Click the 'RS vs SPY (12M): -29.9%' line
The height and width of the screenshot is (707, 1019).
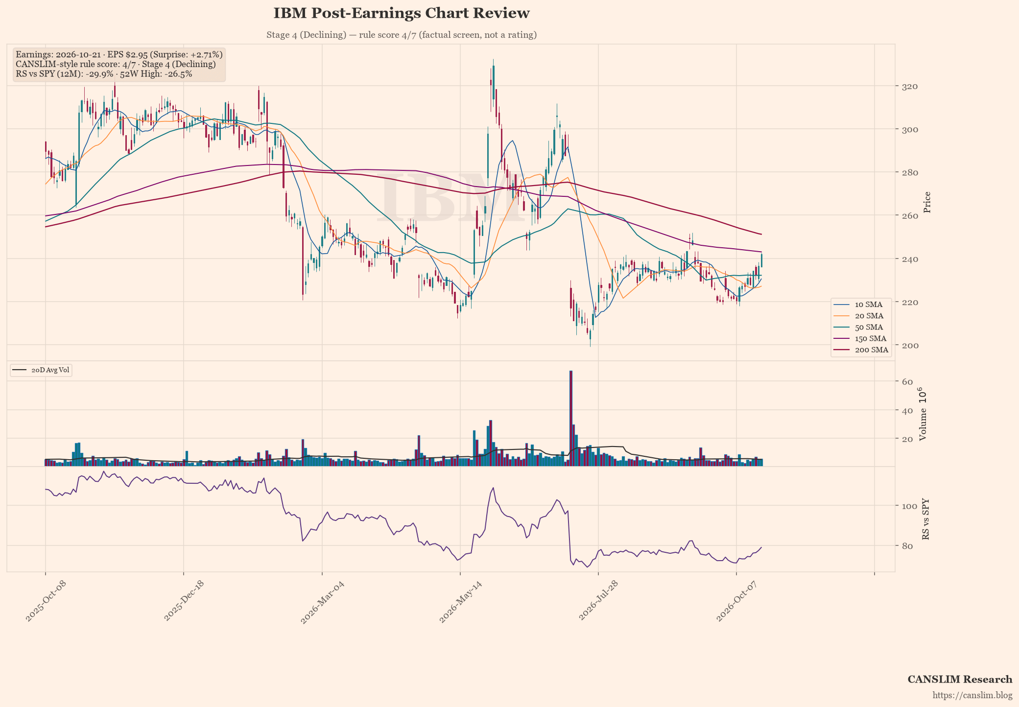click(x=104, y=74)
